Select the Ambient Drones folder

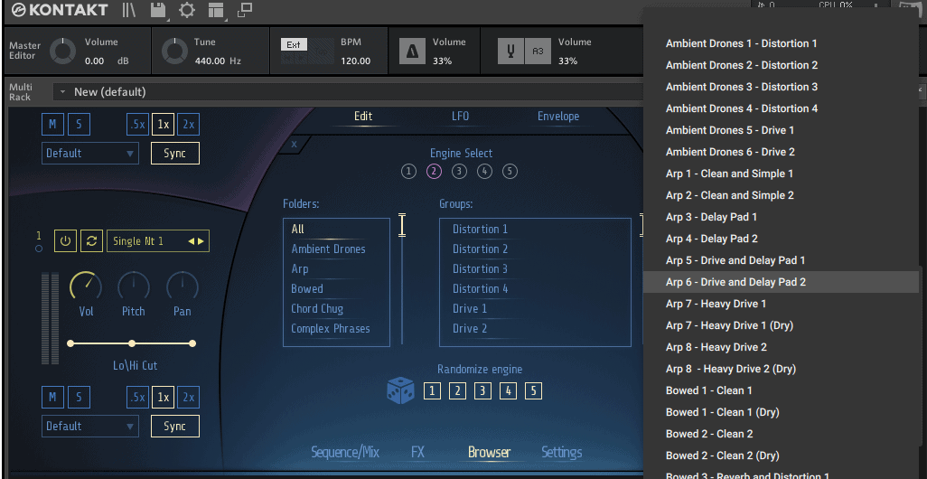[328, 249]
